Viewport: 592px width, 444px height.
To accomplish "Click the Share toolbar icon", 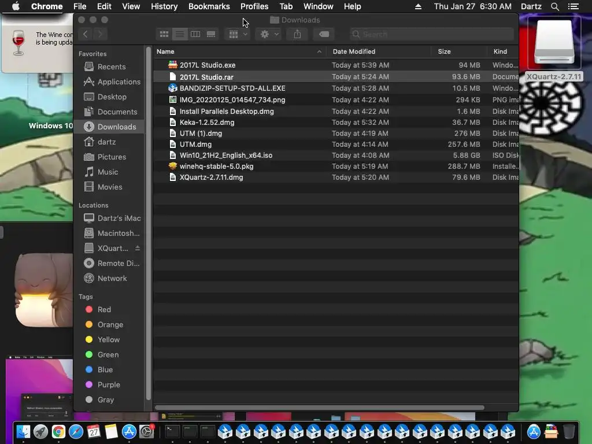I will [298, 34].
